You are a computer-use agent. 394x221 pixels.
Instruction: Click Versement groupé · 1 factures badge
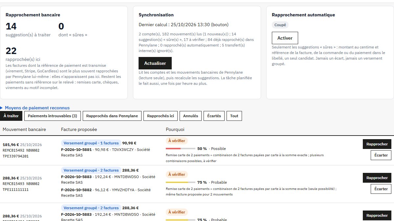click(x=91, y=143)
